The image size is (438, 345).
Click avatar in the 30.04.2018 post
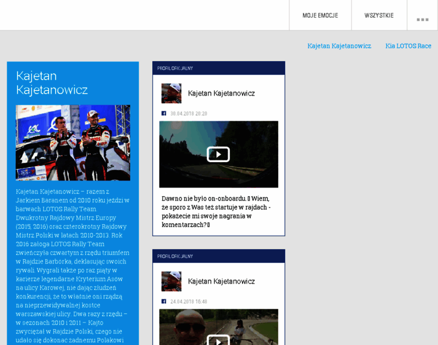[171, 93]
